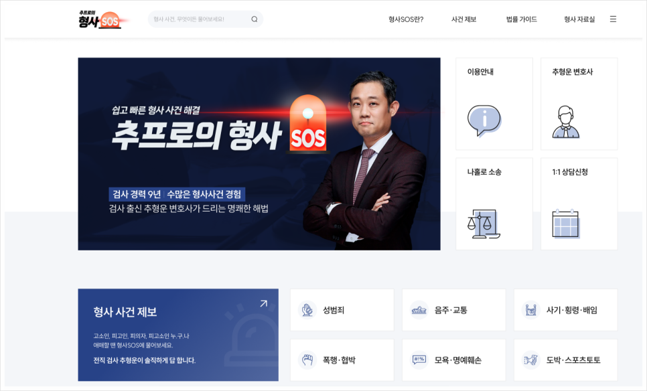
Task: Click the 추프로의 형사 SOS main banner
Action: click(259, 154)
